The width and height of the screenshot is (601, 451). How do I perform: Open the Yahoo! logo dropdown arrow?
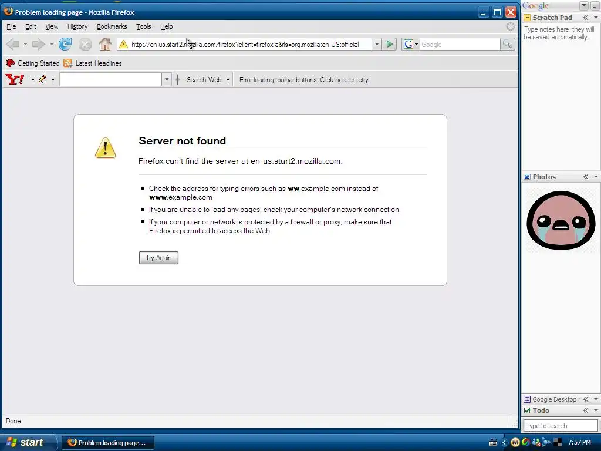(x=33, y=80)
